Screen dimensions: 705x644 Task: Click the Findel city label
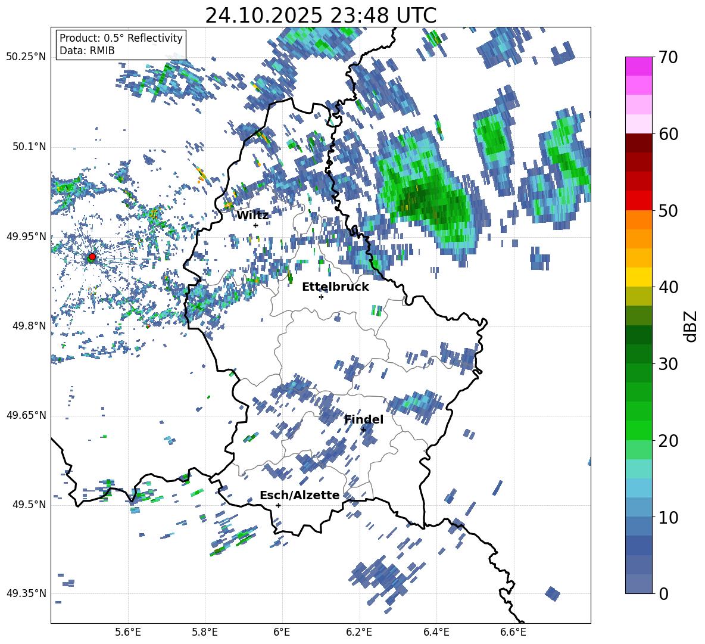(x=364, y=419)
